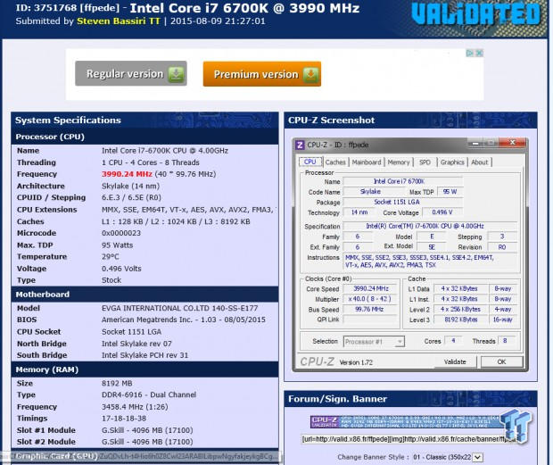Switch to the Mainboard tab

point(367,162)
